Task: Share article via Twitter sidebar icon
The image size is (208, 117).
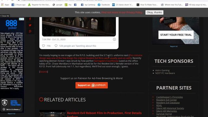Action: click(x=30, y=25)
